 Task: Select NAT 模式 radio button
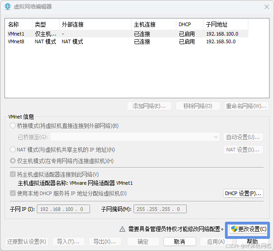click(x=13, y=150)
